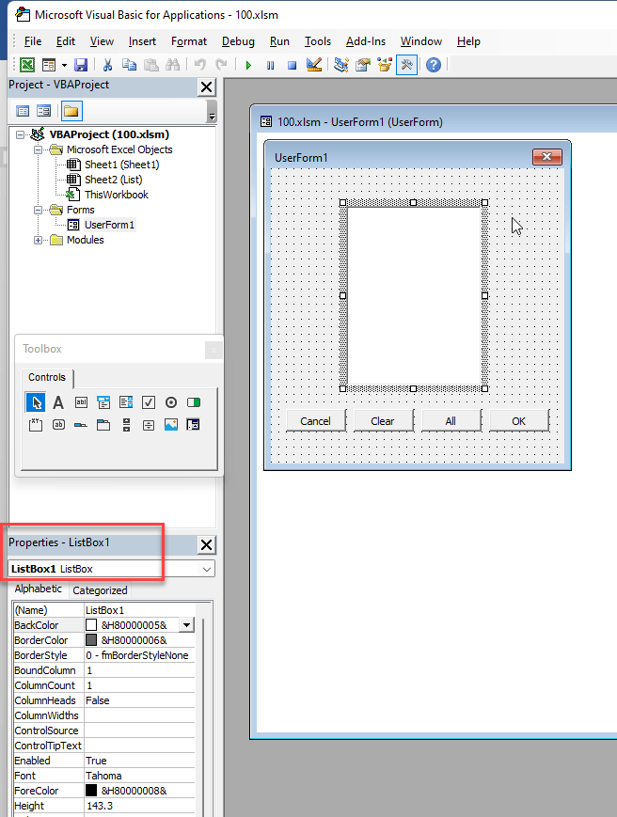Screen dimensions: 617x817
Task: Open the BackColor value dropdown arrow
Action: pyautogui.click(x=186, y=624)
